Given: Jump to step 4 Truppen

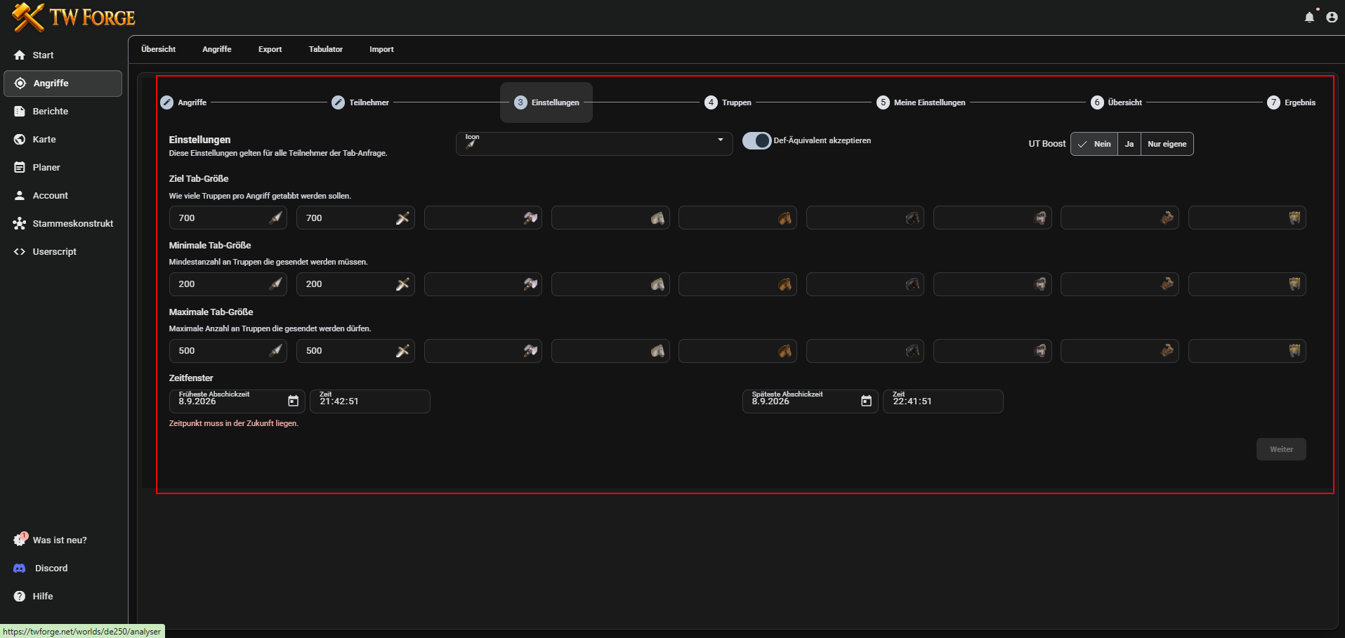Looking at the screenshot, I should point(728,102).
